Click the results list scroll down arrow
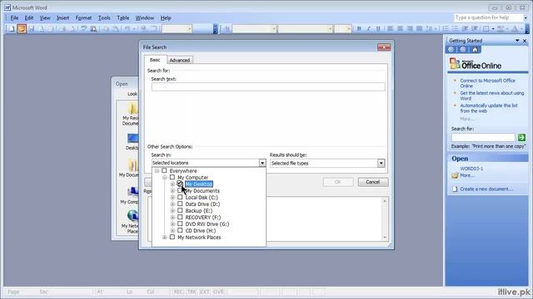The image size is (533, 299). [x=385, y=238]
